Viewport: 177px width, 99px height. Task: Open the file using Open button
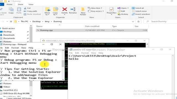[x=122, y=8]
